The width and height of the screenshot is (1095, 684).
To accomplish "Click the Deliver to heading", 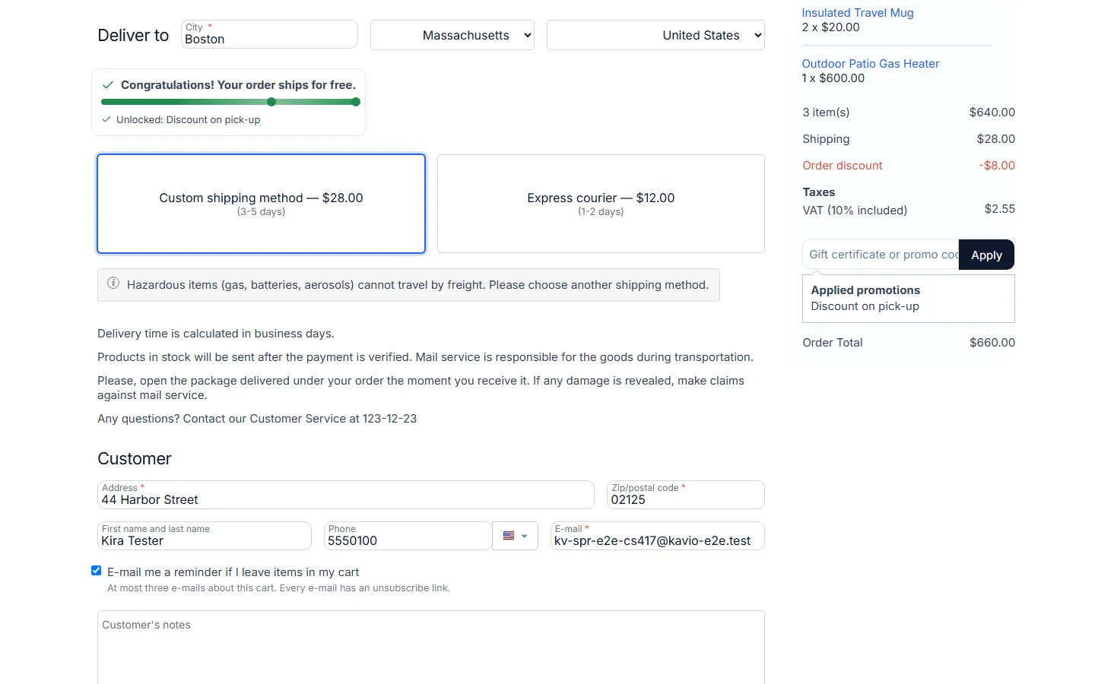I will pyautogui.click(x=133, y=36).
